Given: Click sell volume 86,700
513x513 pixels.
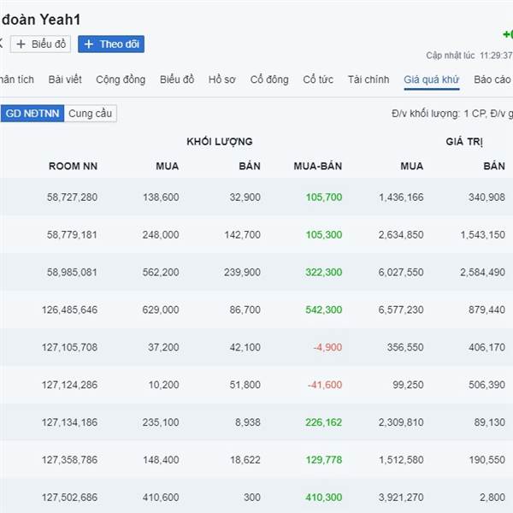Looking at the screenshot, I should 245,310.
